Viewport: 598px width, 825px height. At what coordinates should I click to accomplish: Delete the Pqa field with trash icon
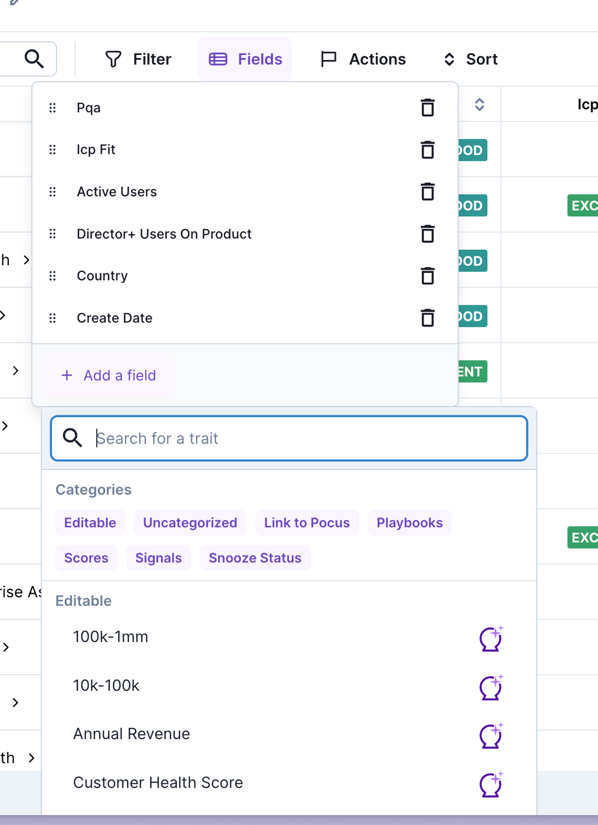(x=427, y=108)
